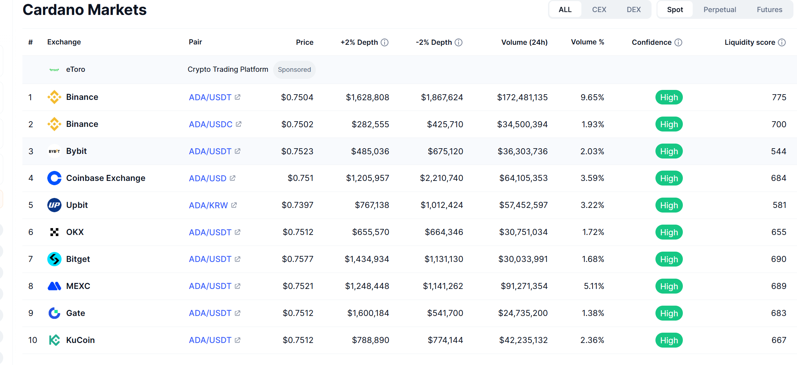Sort by Volume (24h) column header

[524, 42]
